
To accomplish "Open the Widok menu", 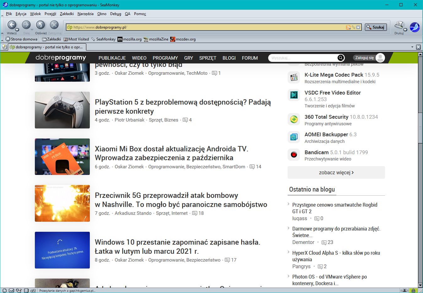I will click(x=35, y=14).
